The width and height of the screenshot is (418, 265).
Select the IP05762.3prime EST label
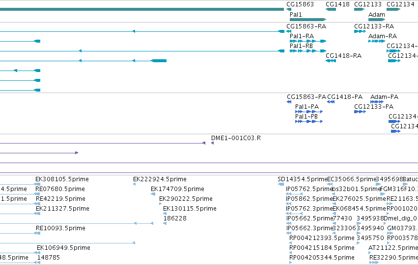click(x=309, y=209)
